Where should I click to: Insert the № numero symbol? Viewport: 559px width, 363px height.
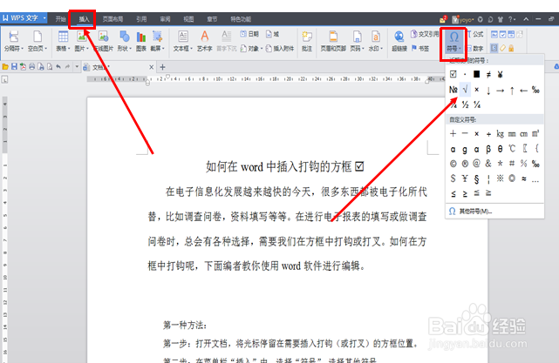click(453, 90)
